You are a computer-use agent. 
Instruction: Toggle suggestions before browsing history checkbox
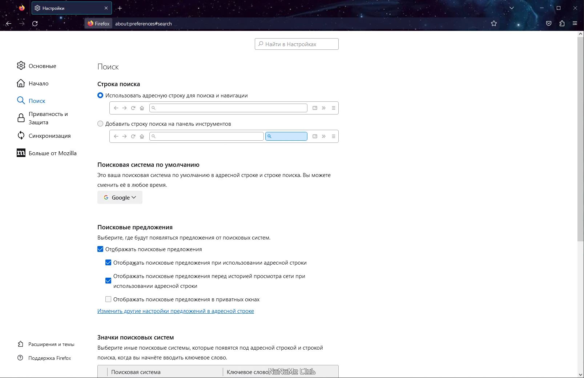point(108,281)
